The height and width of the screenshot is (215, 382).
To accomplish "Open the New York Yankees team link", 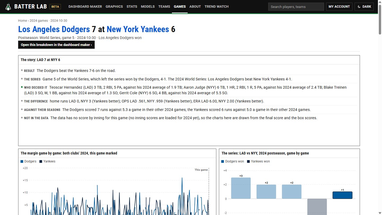I will pos(138,29).
